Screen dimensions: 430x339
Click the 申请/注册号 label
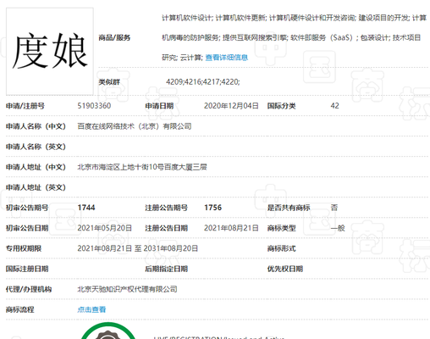coord(25,106)
